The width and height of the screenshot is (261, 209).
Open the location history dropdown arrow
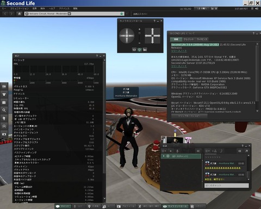pos(127,14)
